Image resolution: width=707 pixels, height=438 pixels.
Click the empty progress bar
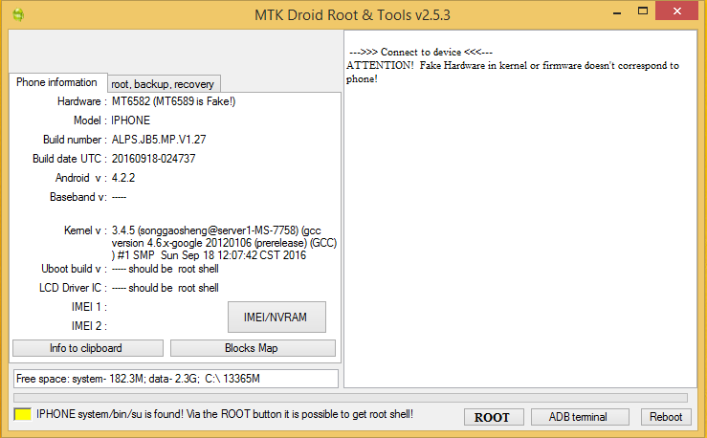(x=350, y=397)
